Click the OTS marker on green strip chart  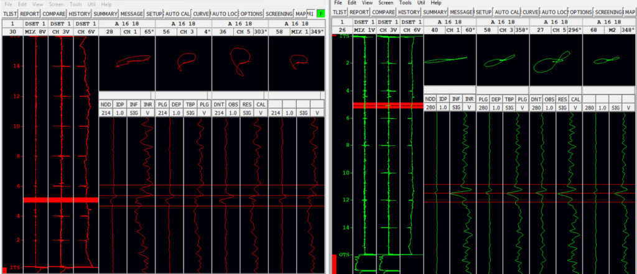point(344,255)
